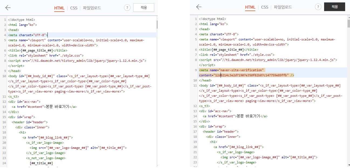This screenshot has width=350, height=168.
Task: Click the 본문 바로가기 anchor line in the left editor
Action: tap(44, 107)
